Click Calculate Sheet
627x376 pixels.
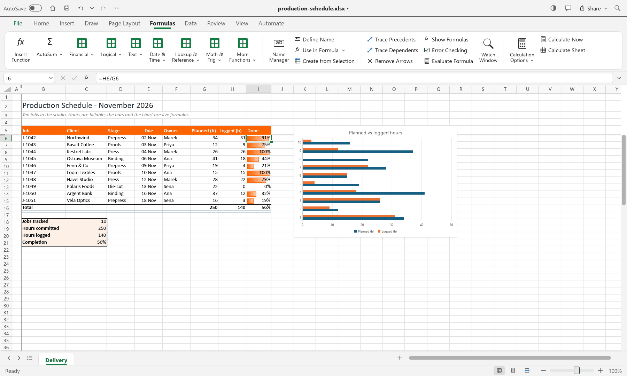563,50
